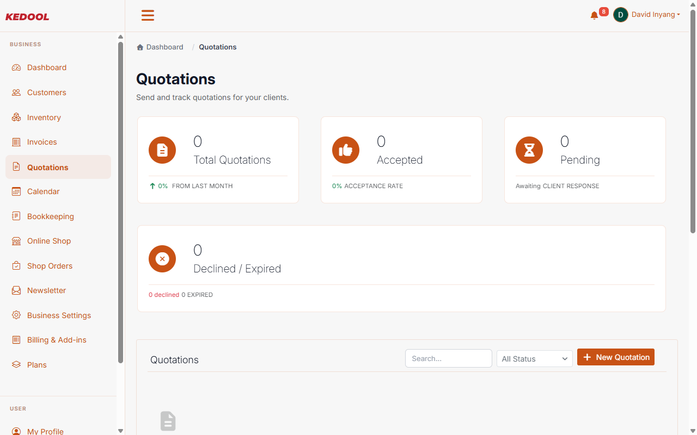Viewport: 697px width, 435px height.
Task: Click the Invoices list icon
Action: (x=16, y=142)
